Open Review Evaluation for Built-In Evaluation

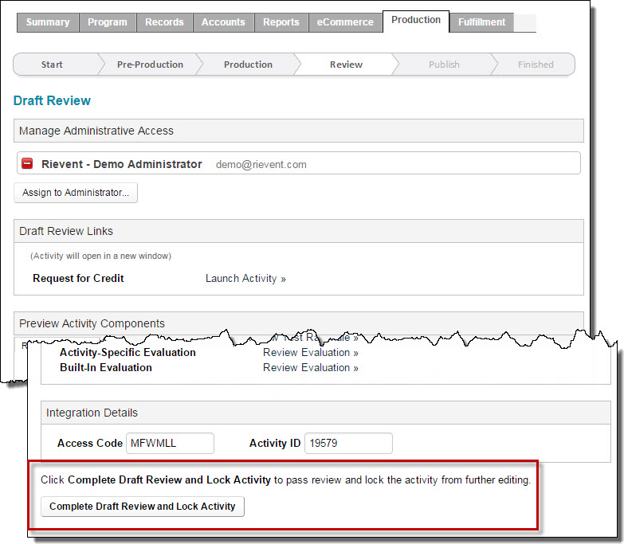click(311, 368)
